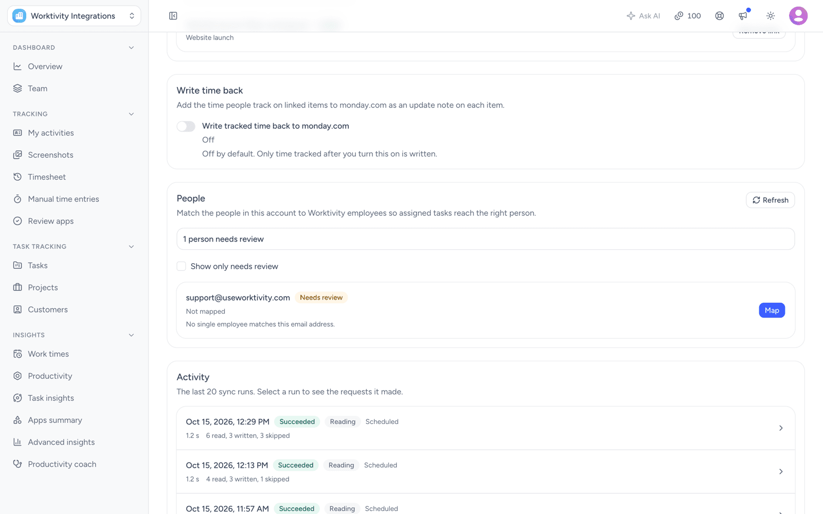This screenshot has width=823, height=514.
Task: Toggle the sidebar collapse icon
Action: click(173, 16)
